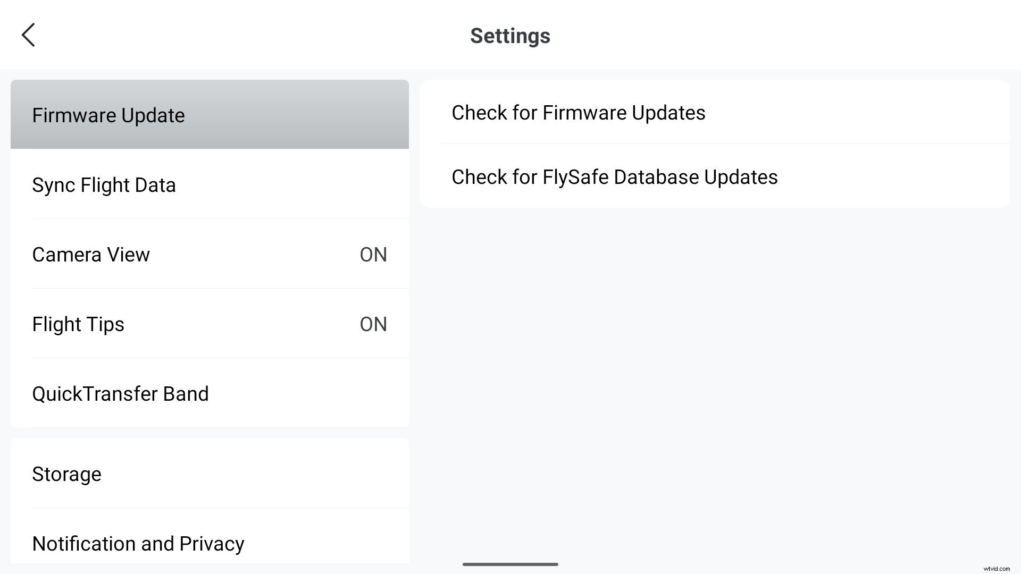
Task: Click the highlighted Firmware Update entry
Action: (108, 115)
